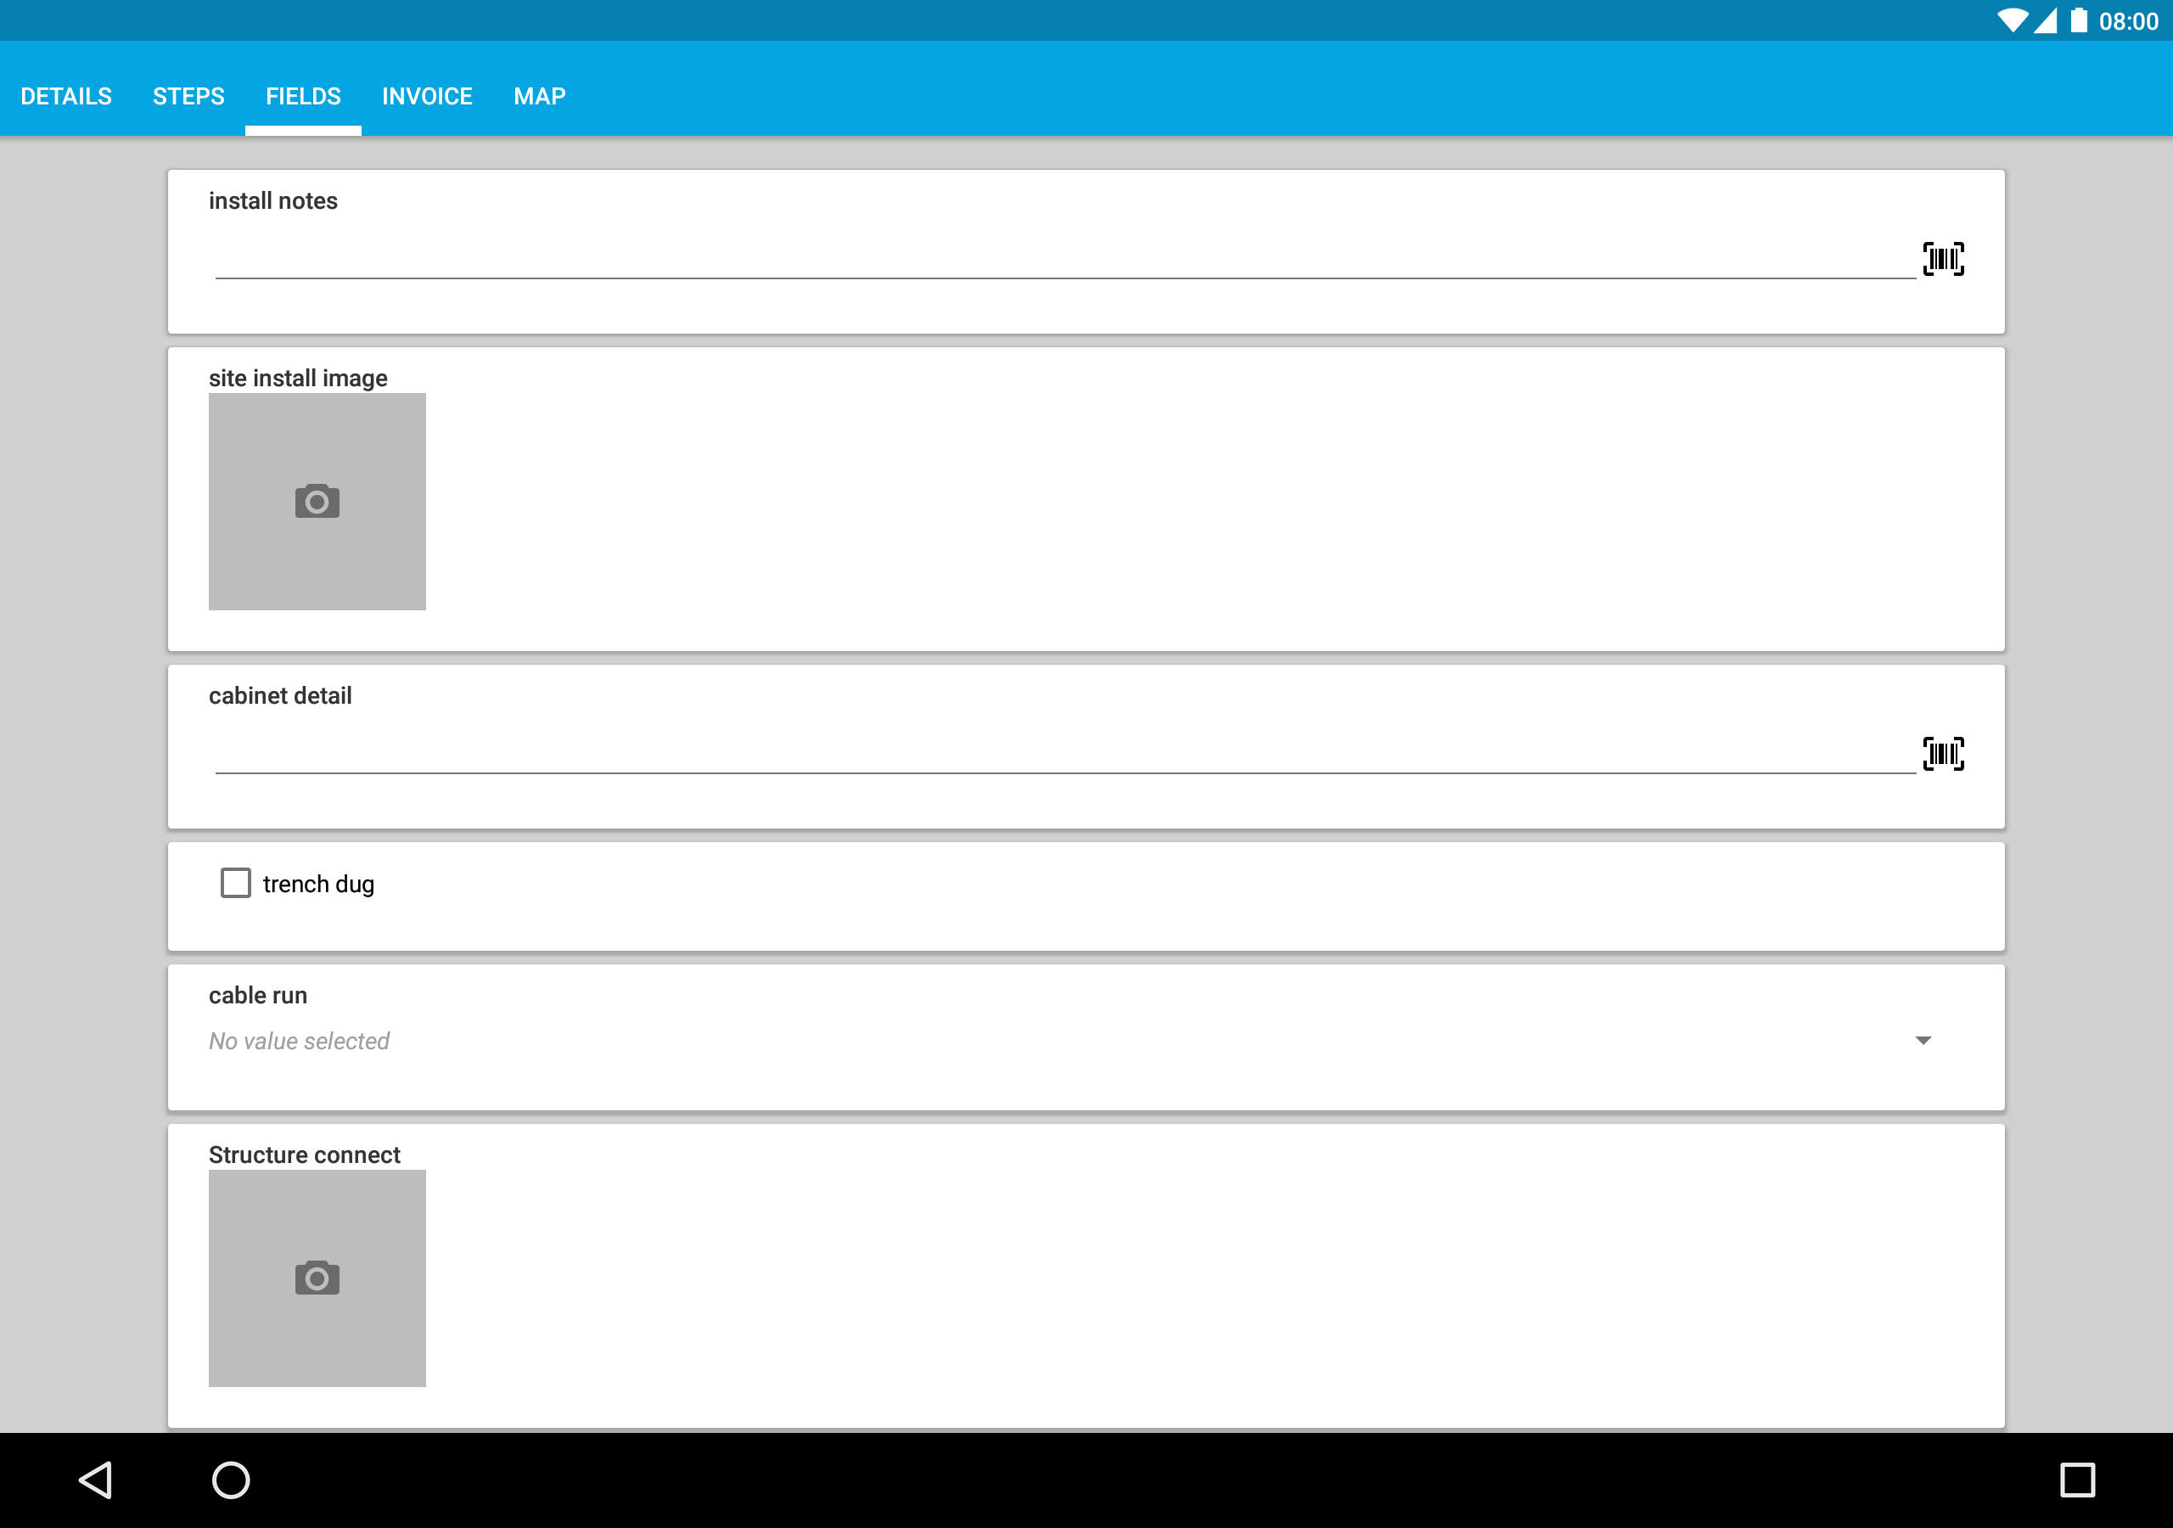Image resolution: width=2173 pixels, height=1528 pixels.
Task: Select the FIELDS tab
Action: (x=303, y=96)
